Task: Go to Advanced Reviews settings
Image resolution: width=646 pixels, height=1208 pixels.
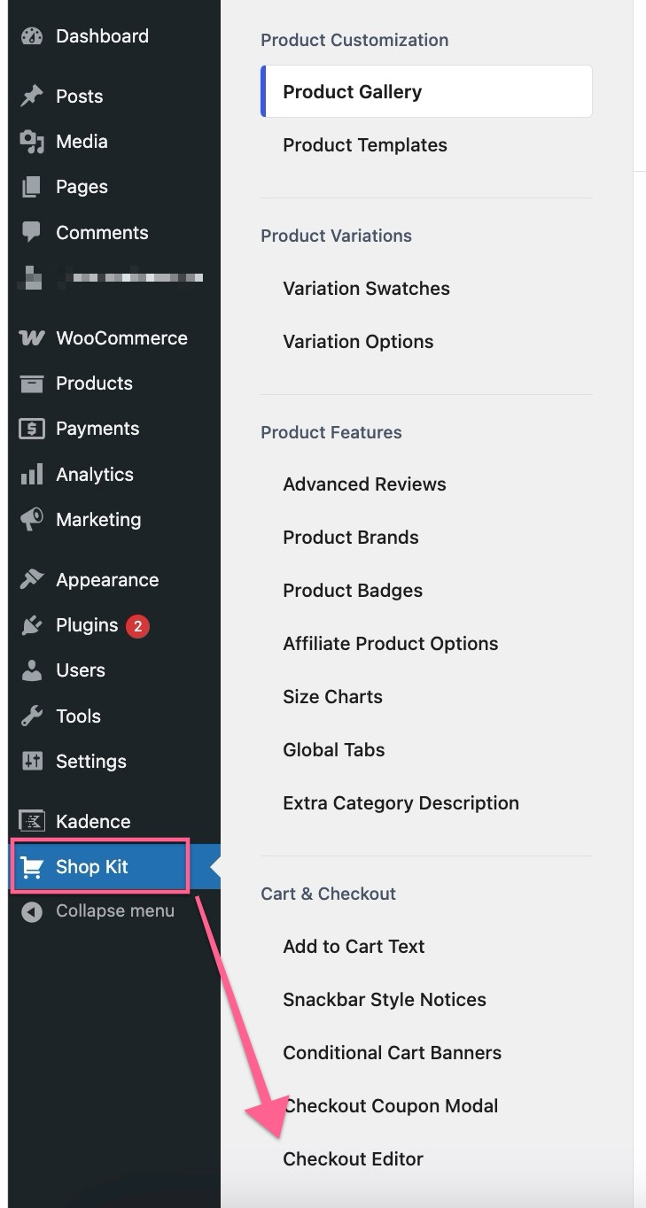Action: [364, 484]
